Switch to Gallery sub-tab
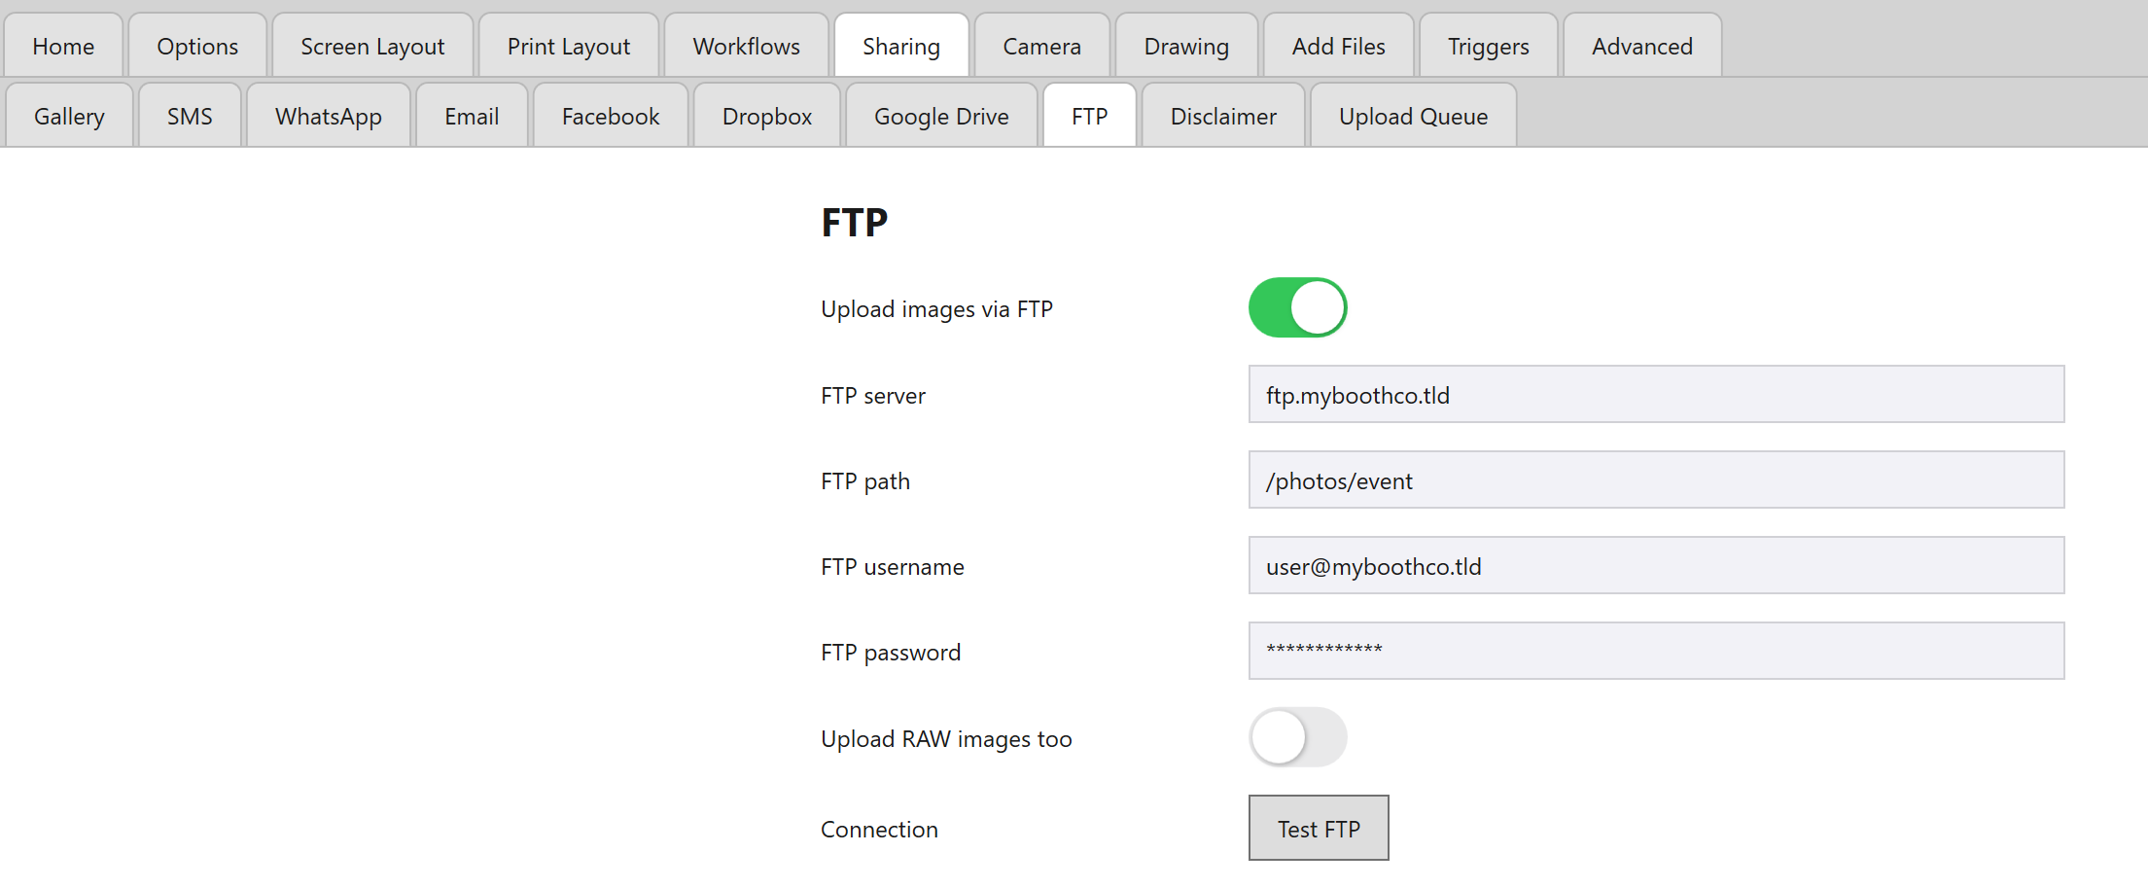This screenshot has height=888, width=2148. [x=69, y=116]
